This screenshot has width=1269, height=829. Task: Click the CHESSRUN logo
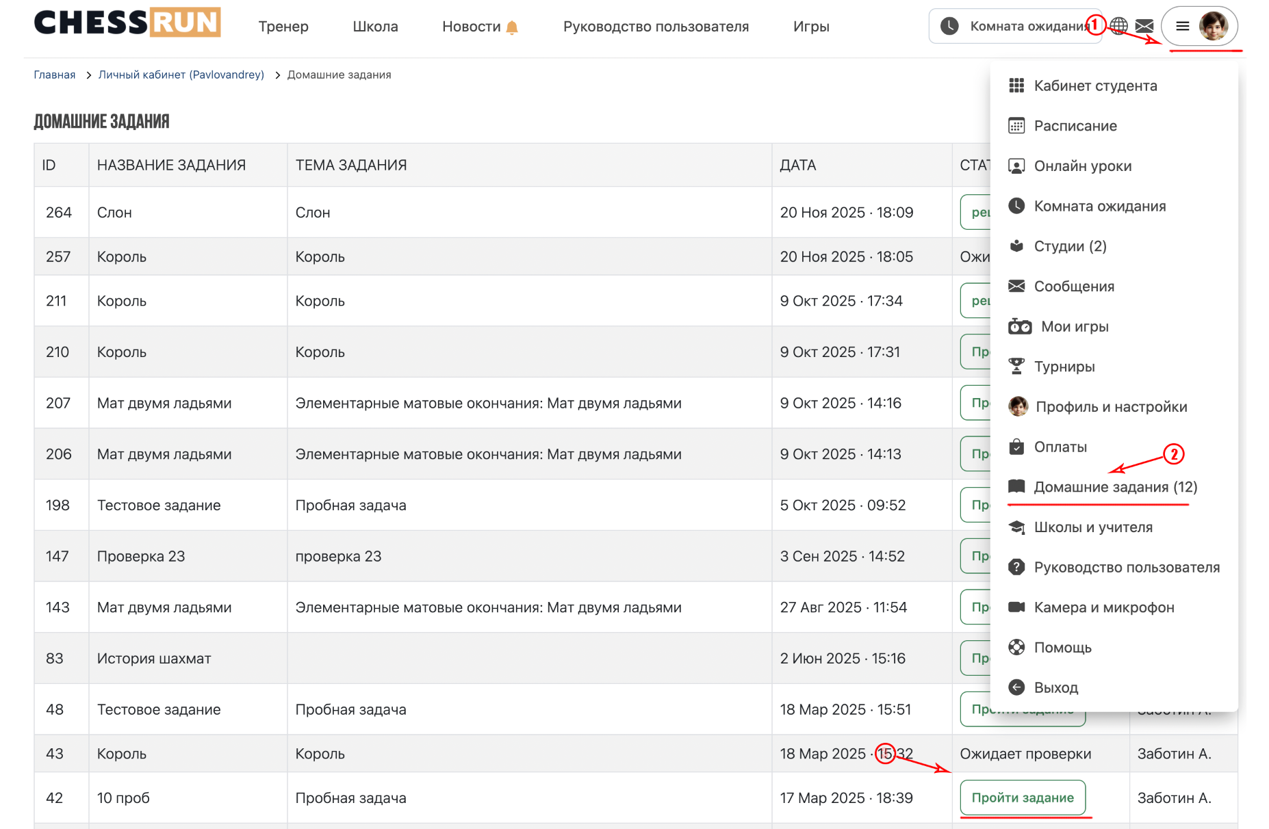point(127,23)
